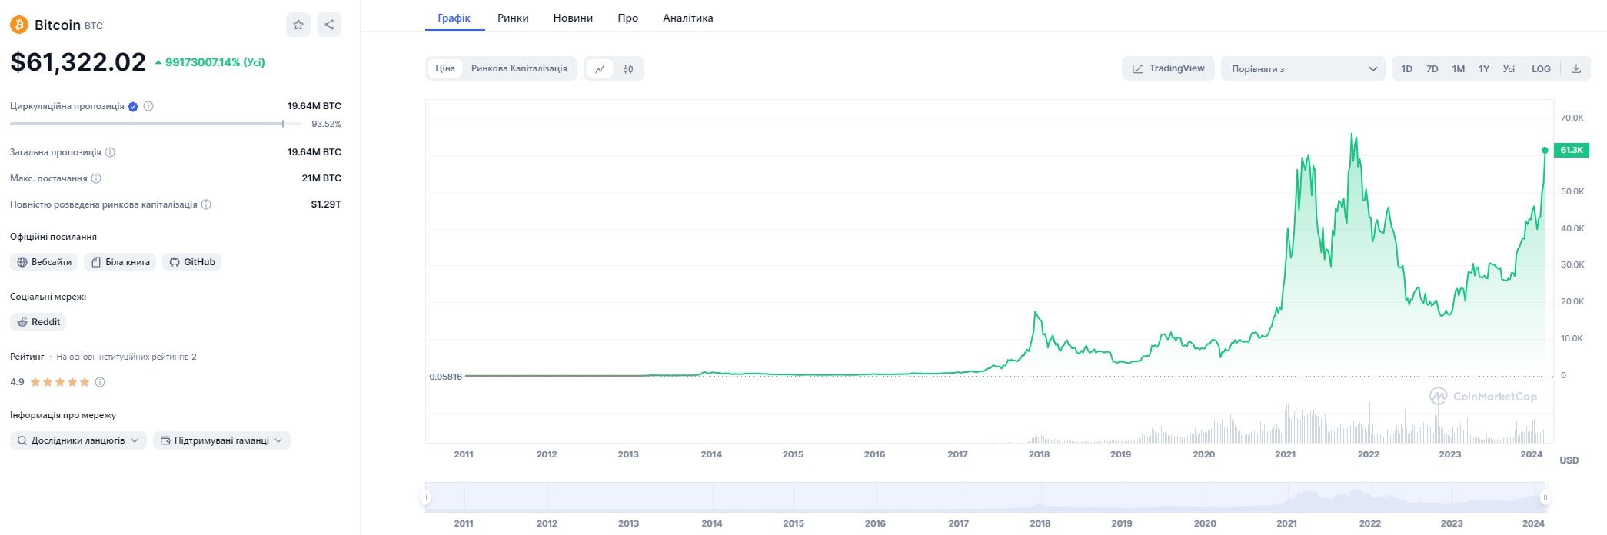
Task: Expand the Дослідники ланцюгів dropdown
Action: point(78,440)
